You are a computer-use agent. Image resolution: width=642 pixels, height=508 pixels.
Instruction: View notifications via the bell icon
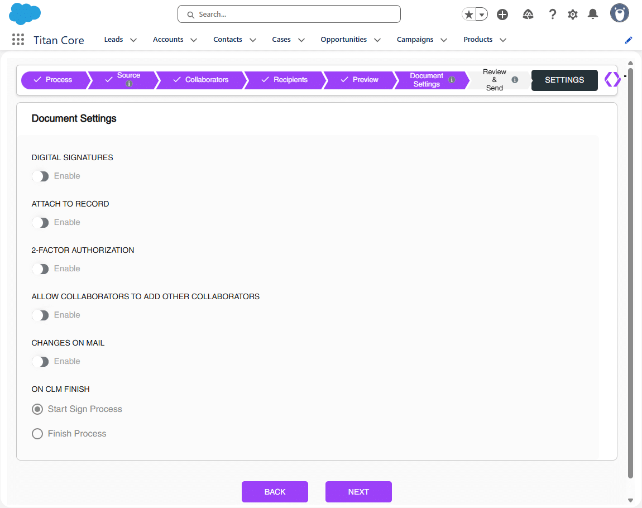tap(592, 14)
